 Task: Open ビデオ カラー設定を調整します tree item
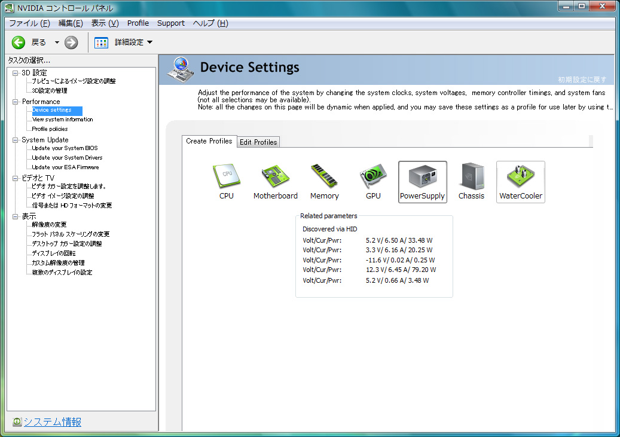[x=69, y=187]
